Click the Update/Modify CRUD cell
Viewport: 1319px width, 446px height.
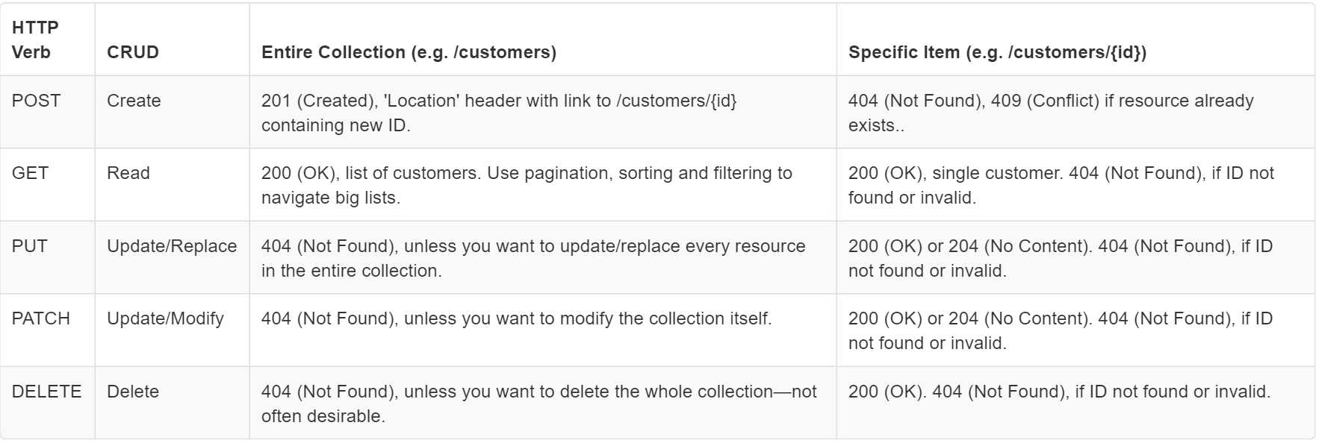coord(165,318)
